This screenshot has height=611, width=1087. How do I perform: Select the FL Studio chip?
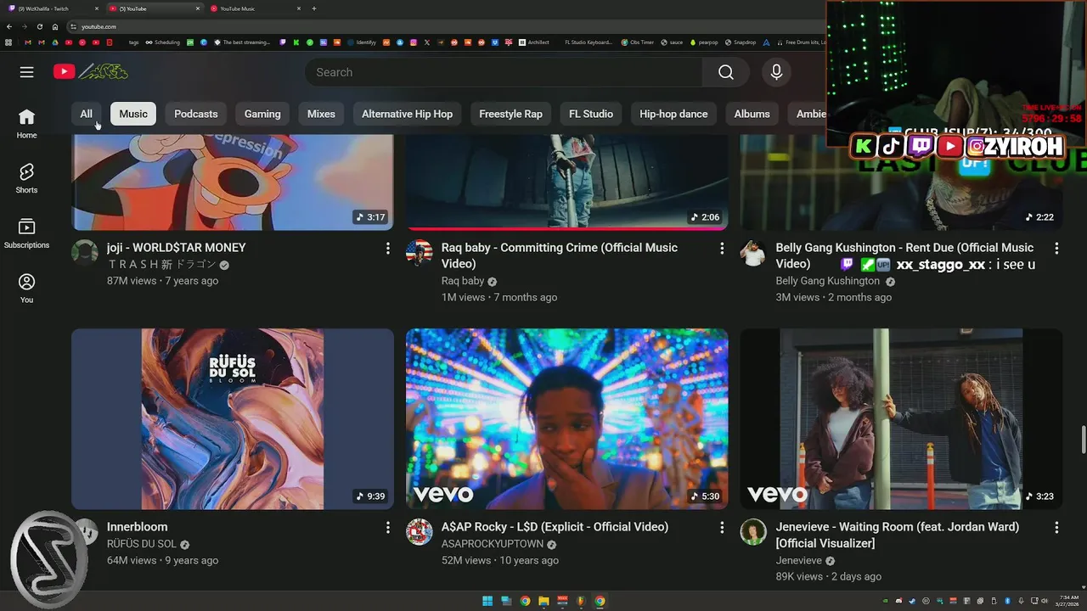[591, 114]
